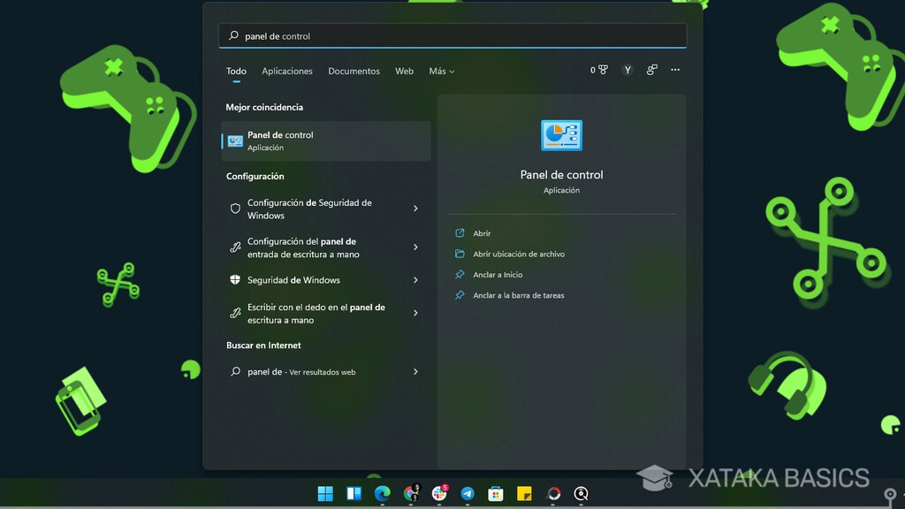Click the Windows Start button
The width and height of the screenshot is (905, 509).
325,494
